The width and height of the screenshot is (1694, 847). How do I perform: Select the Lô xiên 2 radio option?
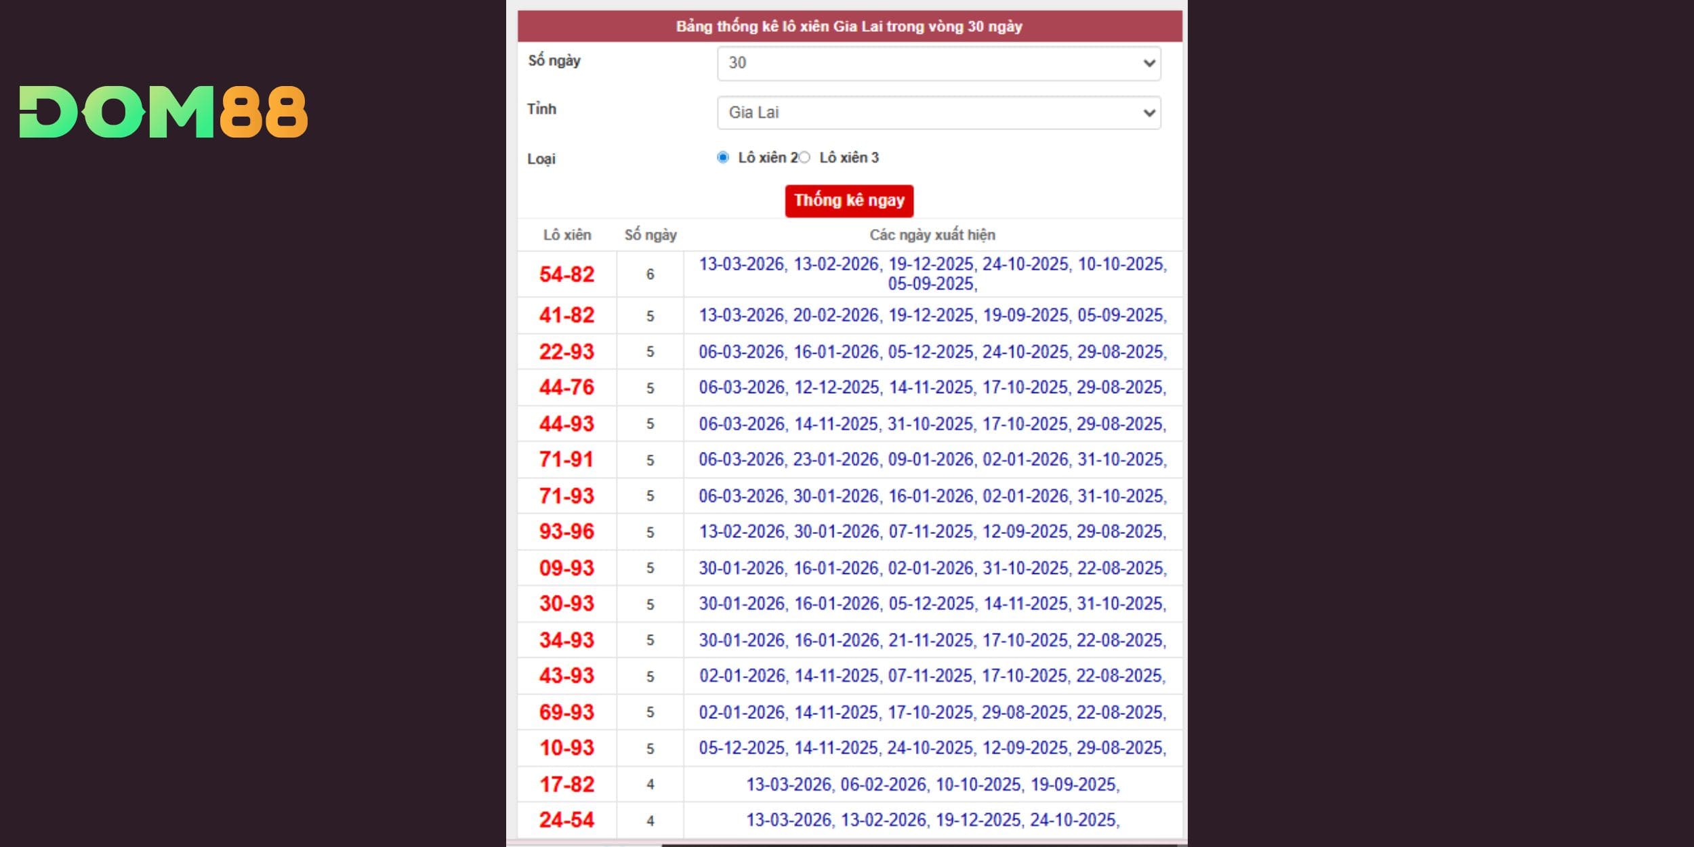(723, 157)
